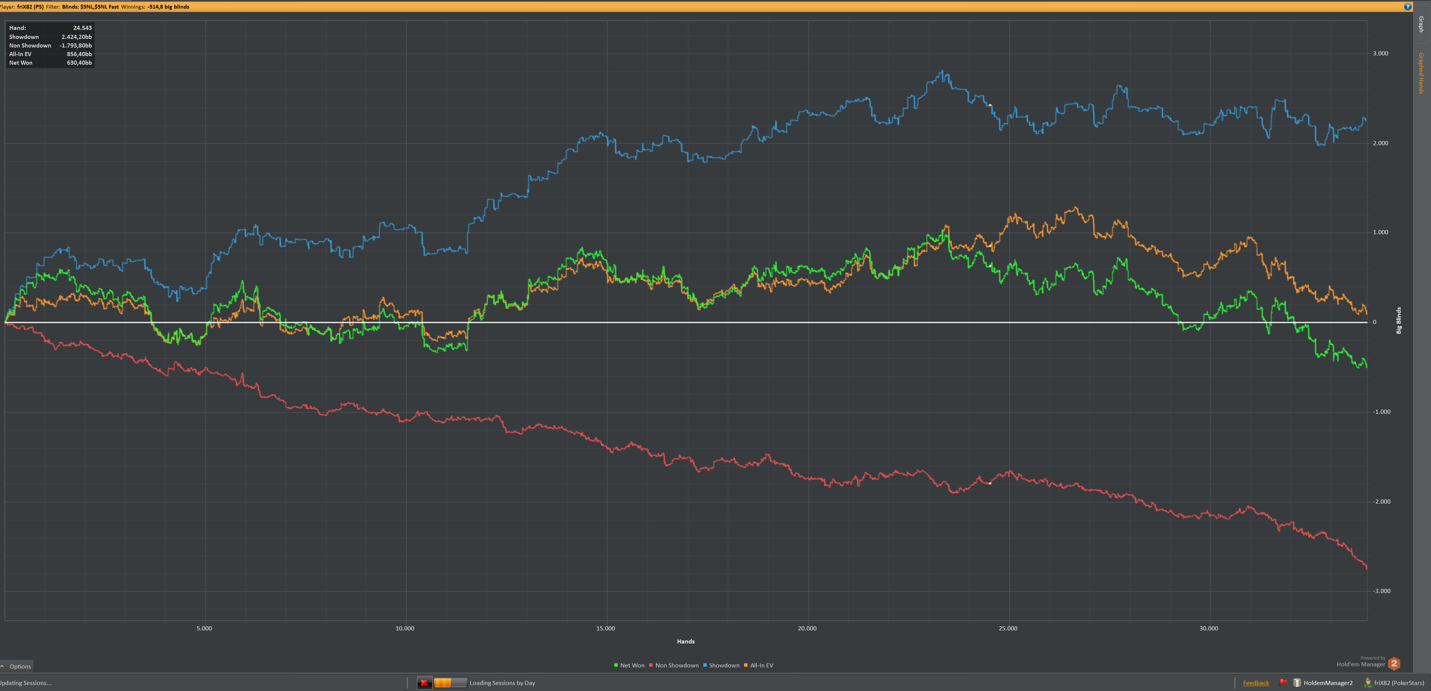Click the 'Hands' x-axis title
1431x691 pixels.
pos(685,642)
